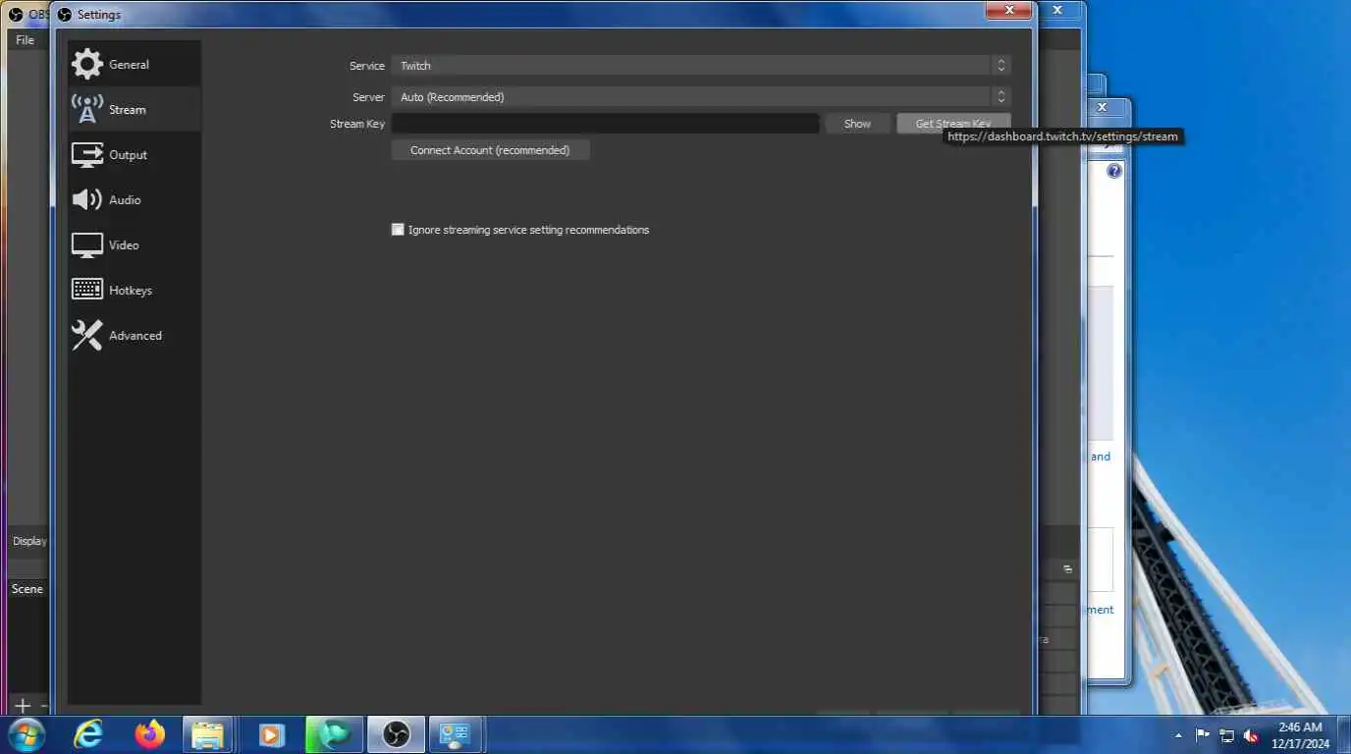The width and height of the screenshot is (1351, 754).
Task: Click the Service label text
Action: pyautogui.click(x=367, y=66)
